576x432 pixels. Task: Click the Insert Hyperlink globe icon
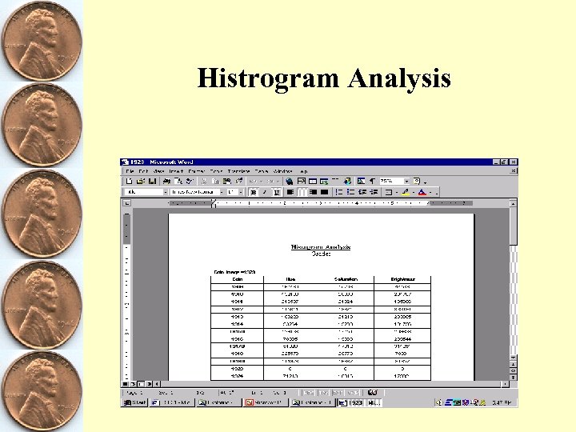[x=289, y=181]
